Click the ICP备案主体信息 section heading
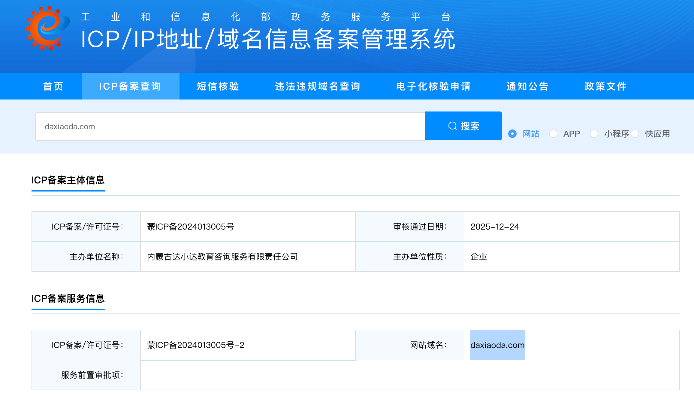The height and width of the screenshot is (398, 694). coord(68,180)
